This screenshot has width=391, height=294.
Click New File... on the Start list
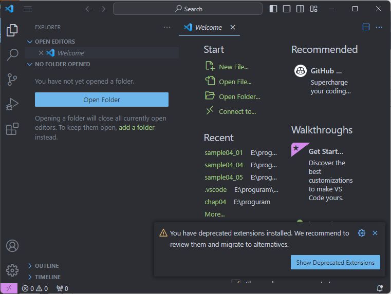(x=227, y=67)
